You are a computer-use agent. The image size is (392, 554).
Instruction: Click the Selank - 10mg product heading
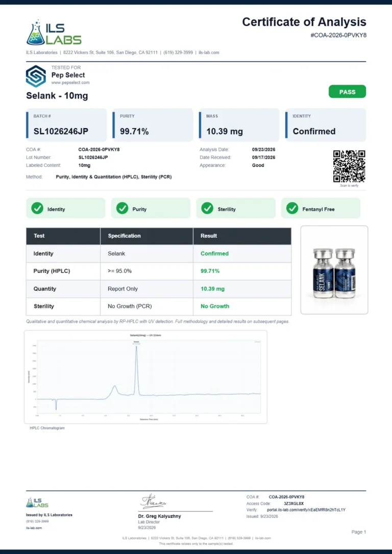click(x=57, y=96)
